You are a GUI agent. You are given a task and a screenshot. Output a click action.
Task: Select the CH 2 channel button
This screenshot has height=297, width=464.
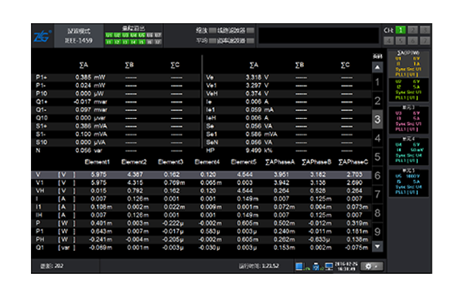412,30
